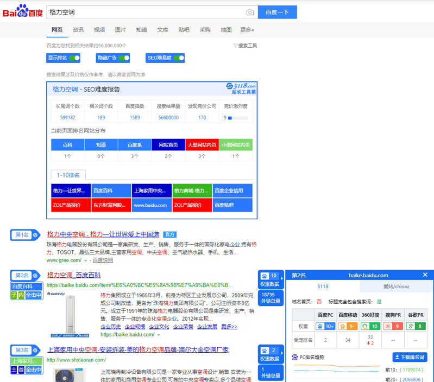
Task: Toggle the 显示排名 switch
Action: 74,58
